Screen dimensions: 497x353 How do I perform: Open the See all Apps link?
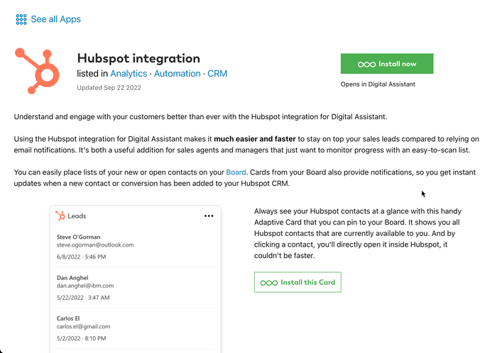click(x=56, y=19)
